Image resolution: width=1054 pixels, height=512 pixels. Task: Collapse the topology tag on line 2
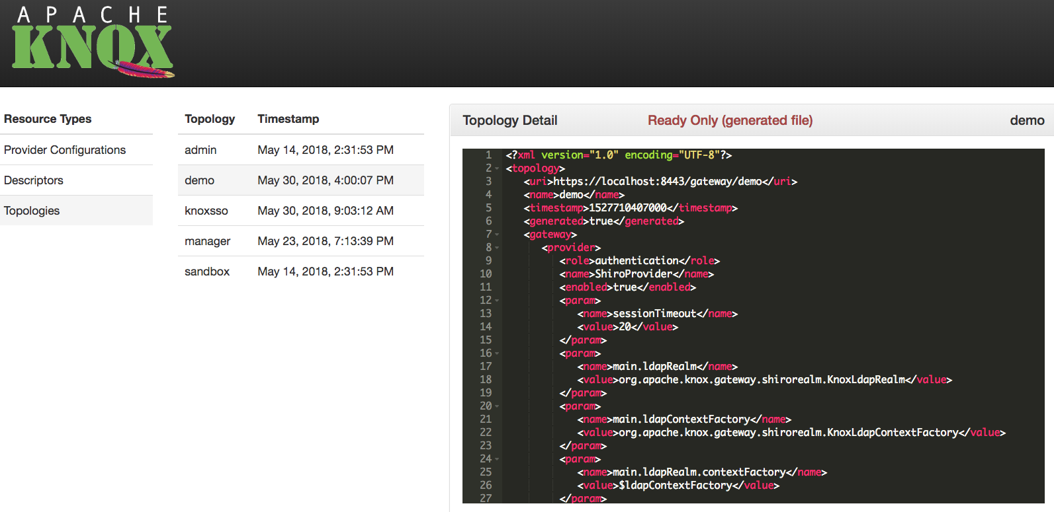pyautogui.click(x=497, y=168)
